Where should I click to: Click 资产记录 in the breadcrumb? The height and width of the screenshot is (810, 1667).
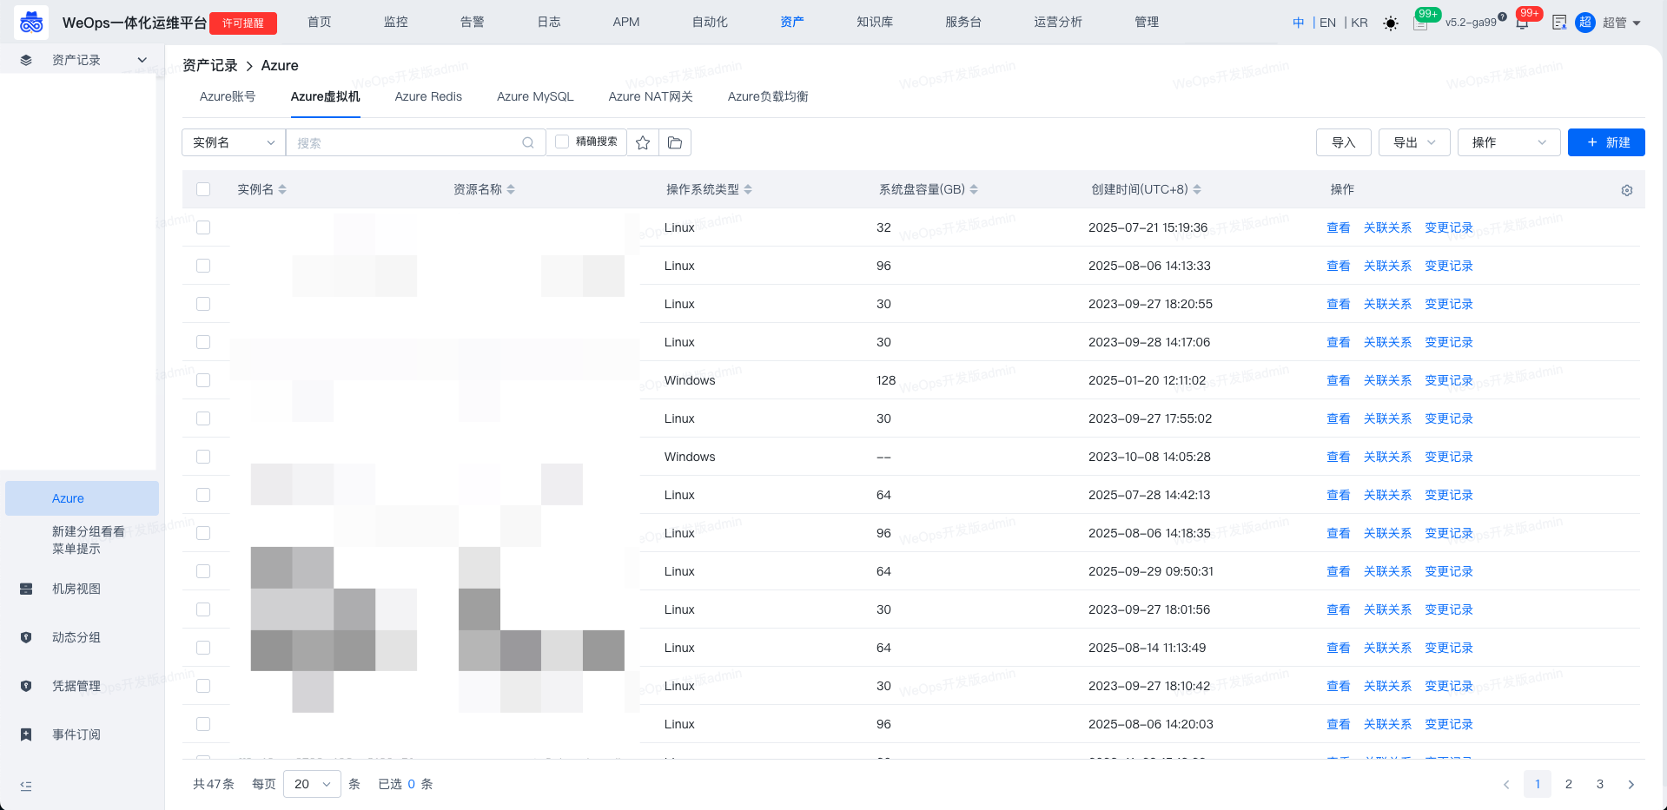pos(210,65)
